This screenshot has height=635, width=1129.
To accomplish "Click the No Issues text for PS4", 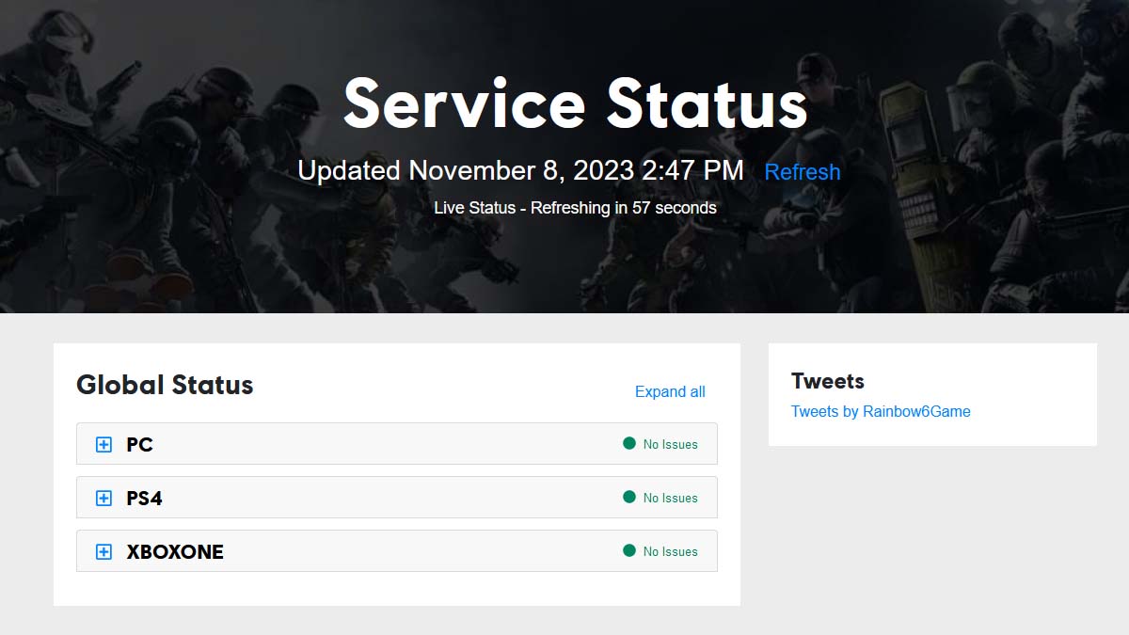I will [x=671, y=499].
